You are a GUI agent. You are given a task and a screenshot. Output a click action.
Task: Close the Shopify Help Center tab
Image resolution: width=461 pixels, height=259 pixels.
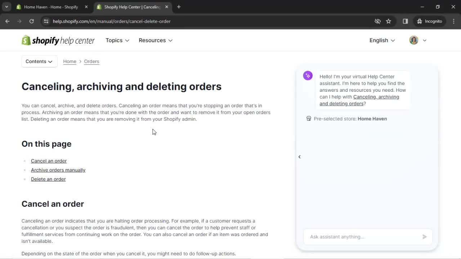tap(166, 7)
